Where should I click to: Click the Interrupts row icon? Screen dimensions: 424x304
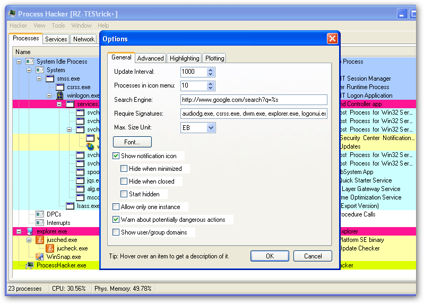pyautogui.click(x=40, y=223)
